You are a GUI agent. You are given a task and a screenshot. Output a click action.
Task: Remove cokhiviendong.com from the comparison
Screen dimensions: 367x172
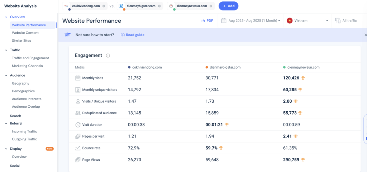(x=104, y=6)
